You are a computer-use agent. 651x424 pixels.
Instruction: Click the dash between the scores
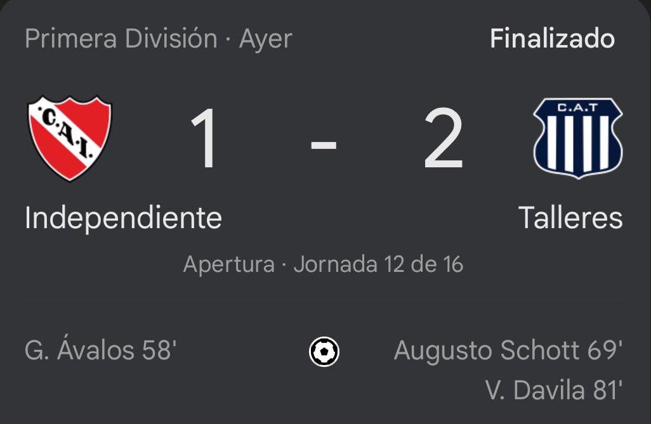[324, 145]
